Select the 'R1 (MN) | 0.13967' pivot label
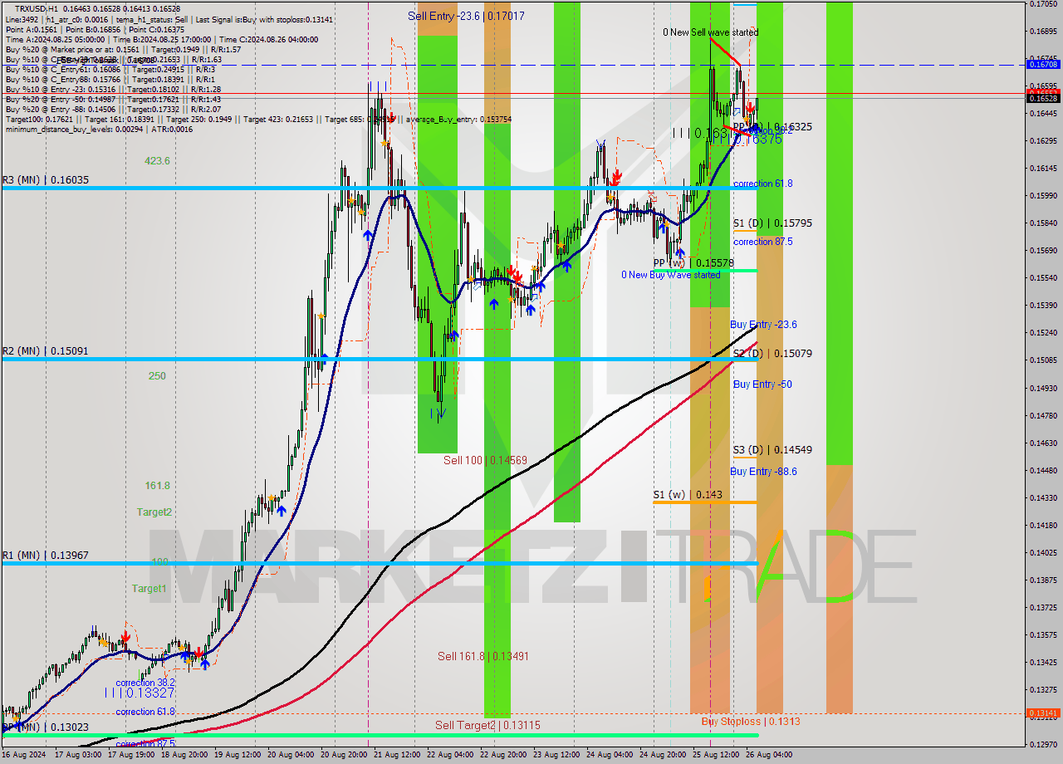1063x764 pixels. tap(46, 555)
